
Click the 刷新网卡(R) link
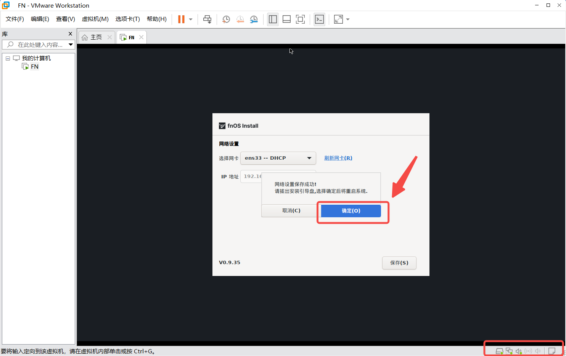pos(338,158)
